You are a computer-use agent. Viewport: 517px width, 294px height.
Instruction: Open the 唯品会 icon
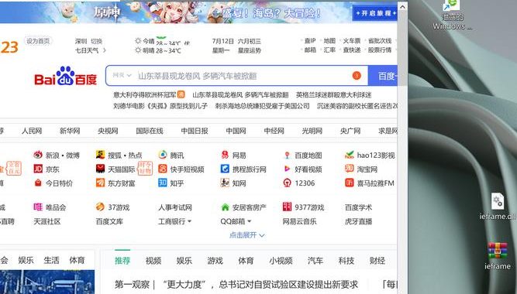point(38,207)
